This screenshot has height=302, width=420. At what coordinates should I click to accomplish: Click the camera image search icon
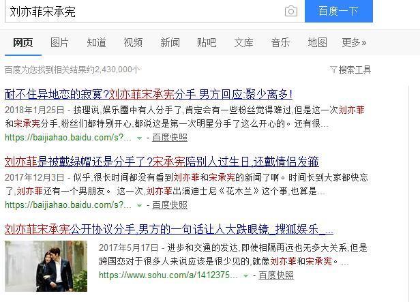291,11
